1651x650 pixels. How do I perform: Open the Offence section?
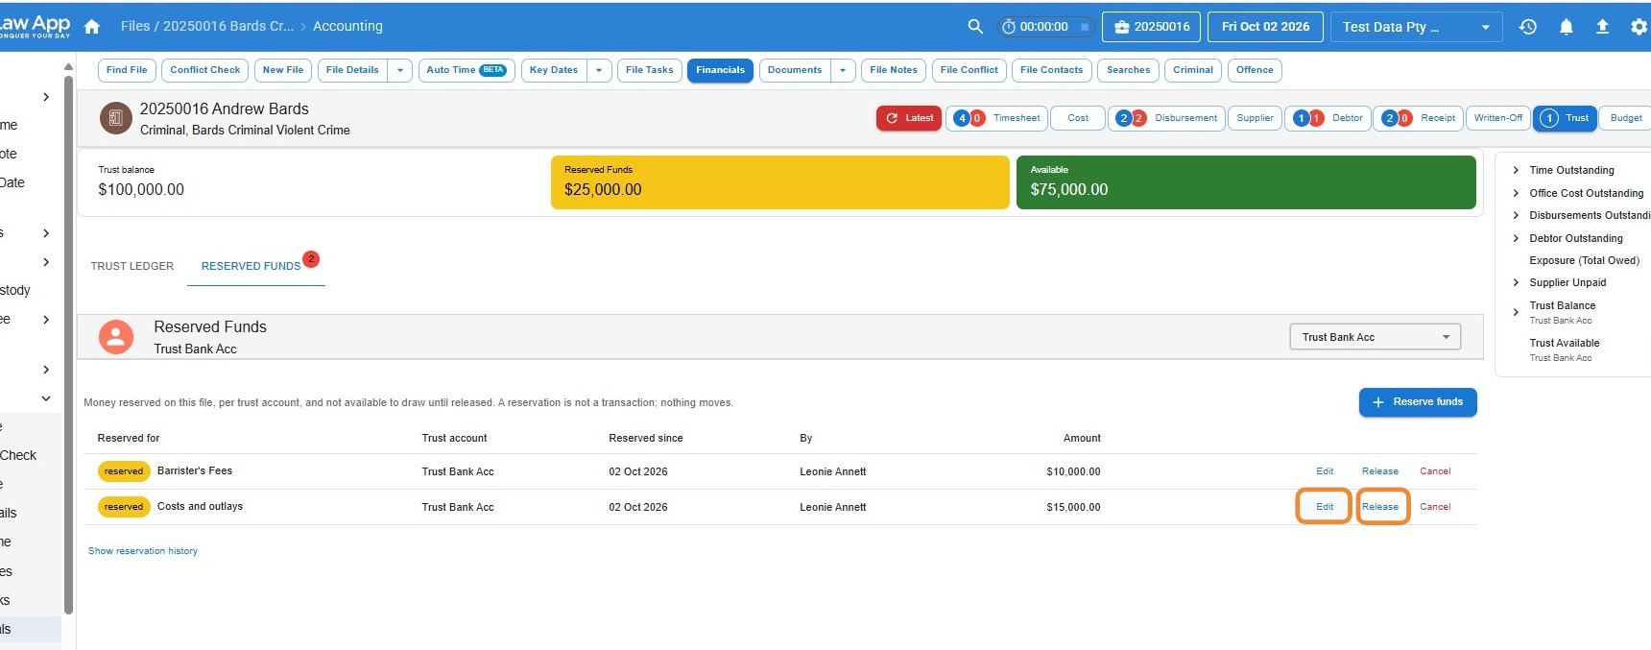click(x=1255, y=70)
